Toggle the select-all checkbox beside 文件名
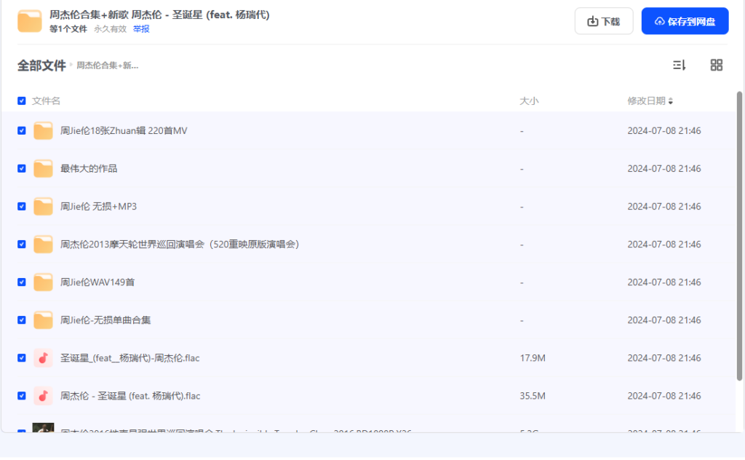This screenshot has height=460, width=745. (x=21, y=100)
